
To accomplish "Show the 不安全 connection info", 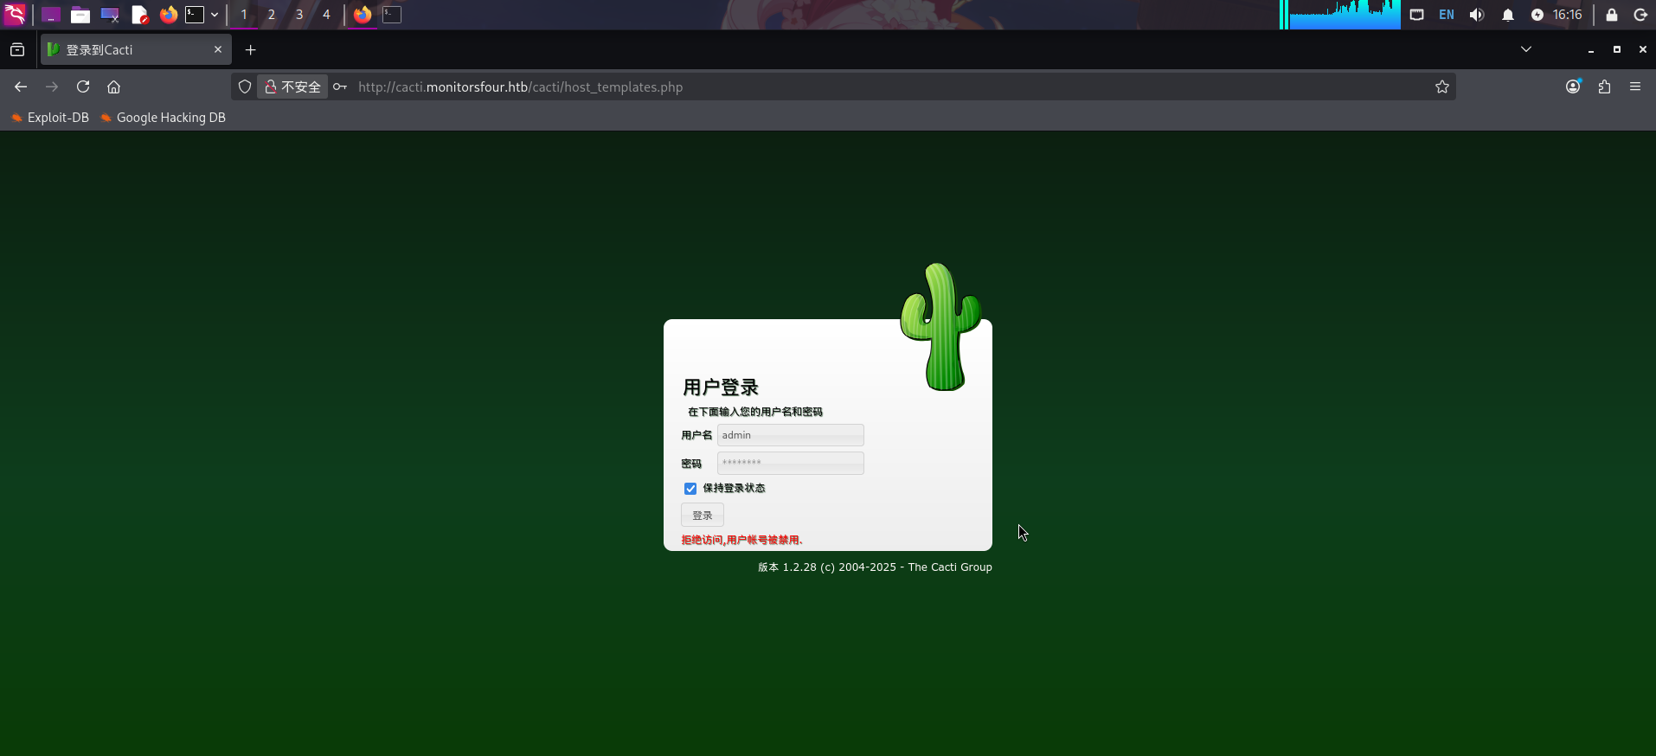I will 292,86.
